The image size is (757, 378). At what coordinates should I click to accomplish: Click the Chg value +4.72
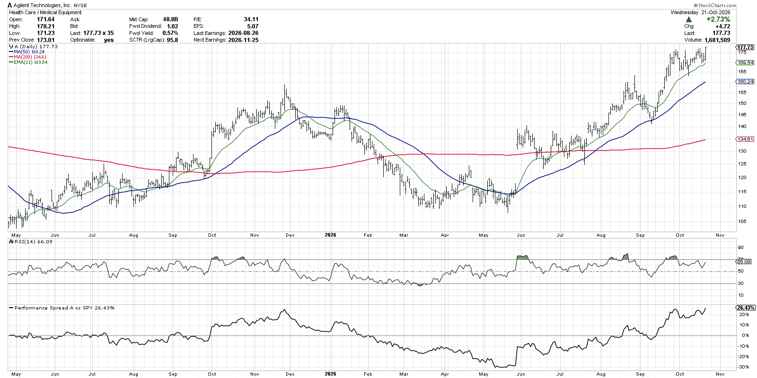(723, 26)
